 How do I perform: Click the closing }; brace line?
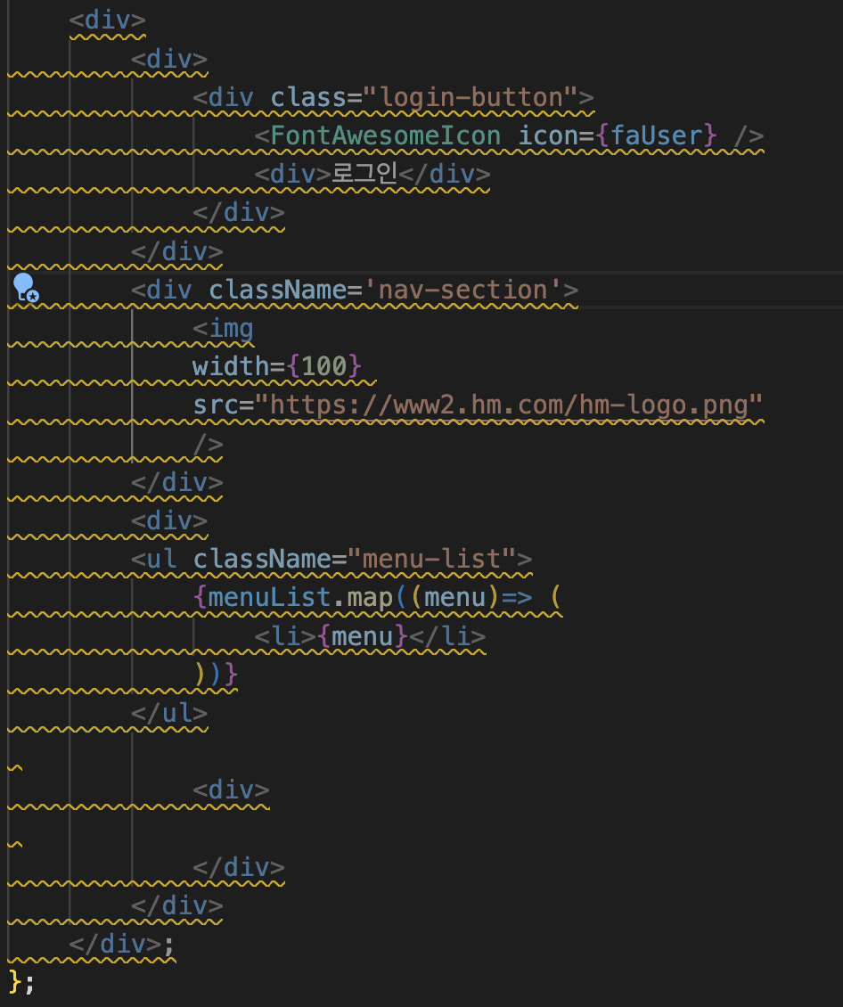[x=21, y=983]
